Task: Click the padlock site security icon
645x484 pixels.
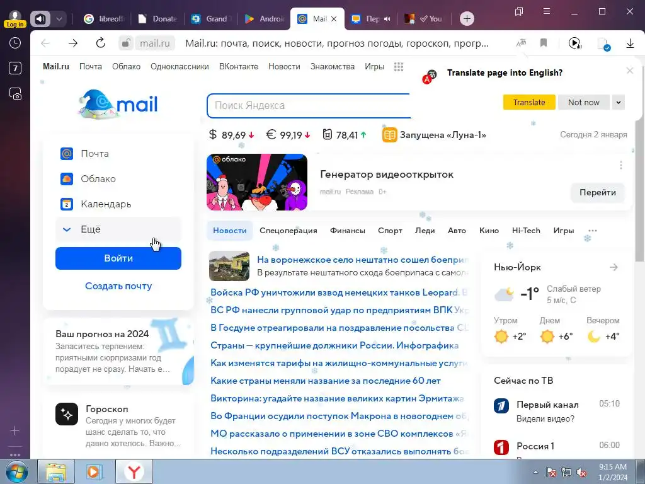Action: (126, 43)
